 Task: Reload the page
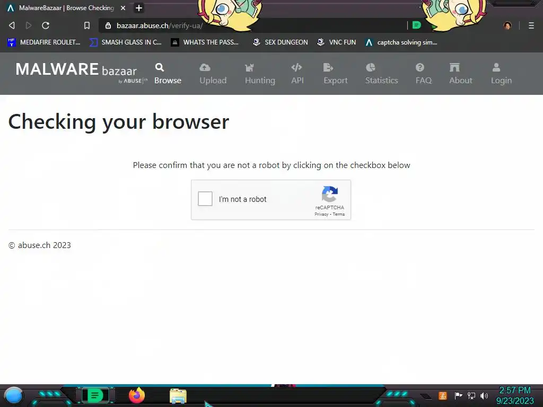coord(46,25)
